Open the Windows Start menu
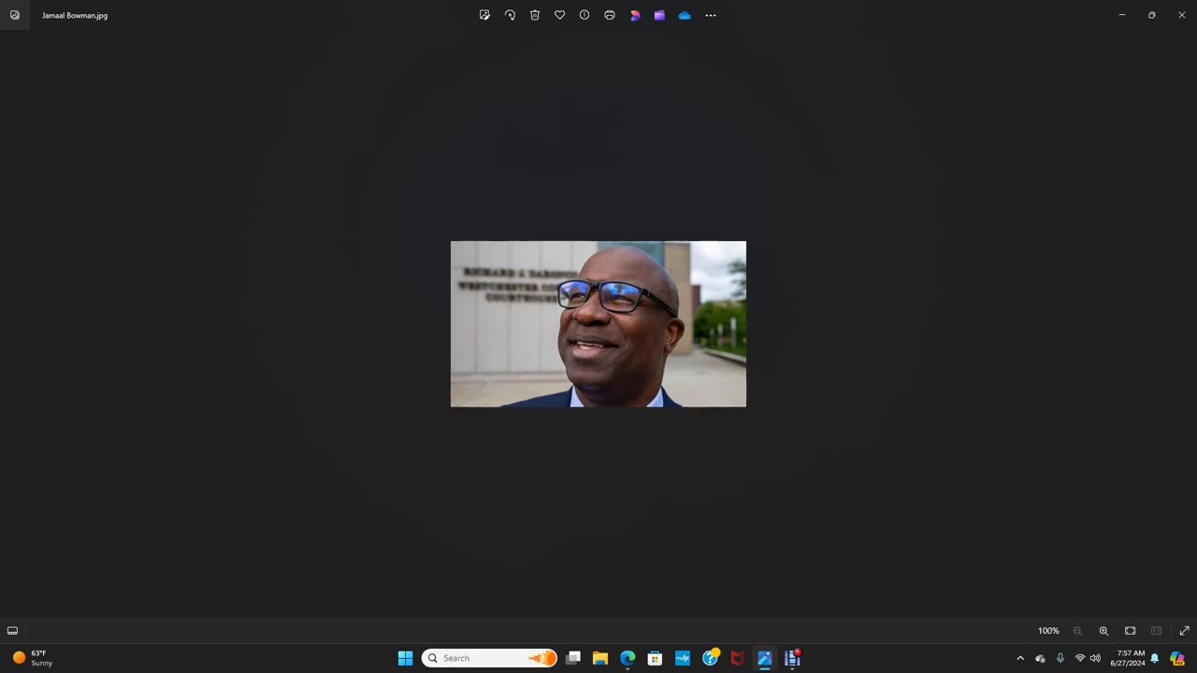 405,658
